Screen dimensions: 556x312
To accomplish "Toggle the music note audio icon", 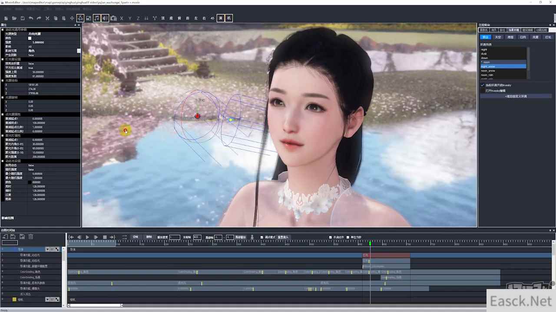I will click(97, 18).
